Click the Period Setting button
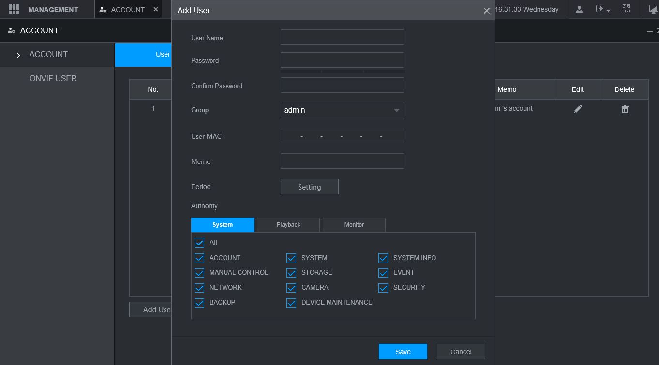This screenshot has width=659, height=365. (x=309, y=187)
